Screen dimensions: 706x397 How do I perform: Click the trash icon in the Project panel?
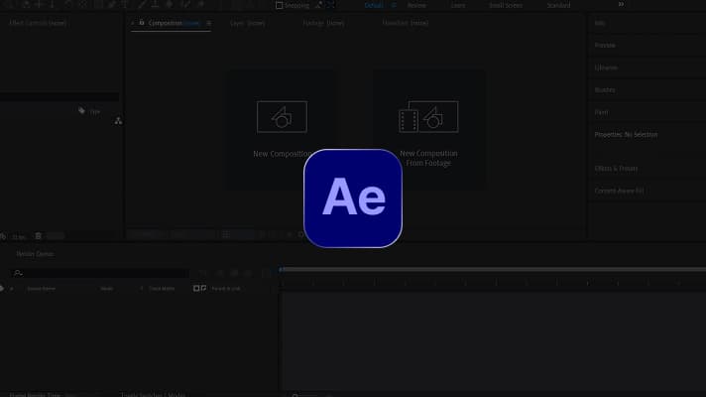pos(38,236)
